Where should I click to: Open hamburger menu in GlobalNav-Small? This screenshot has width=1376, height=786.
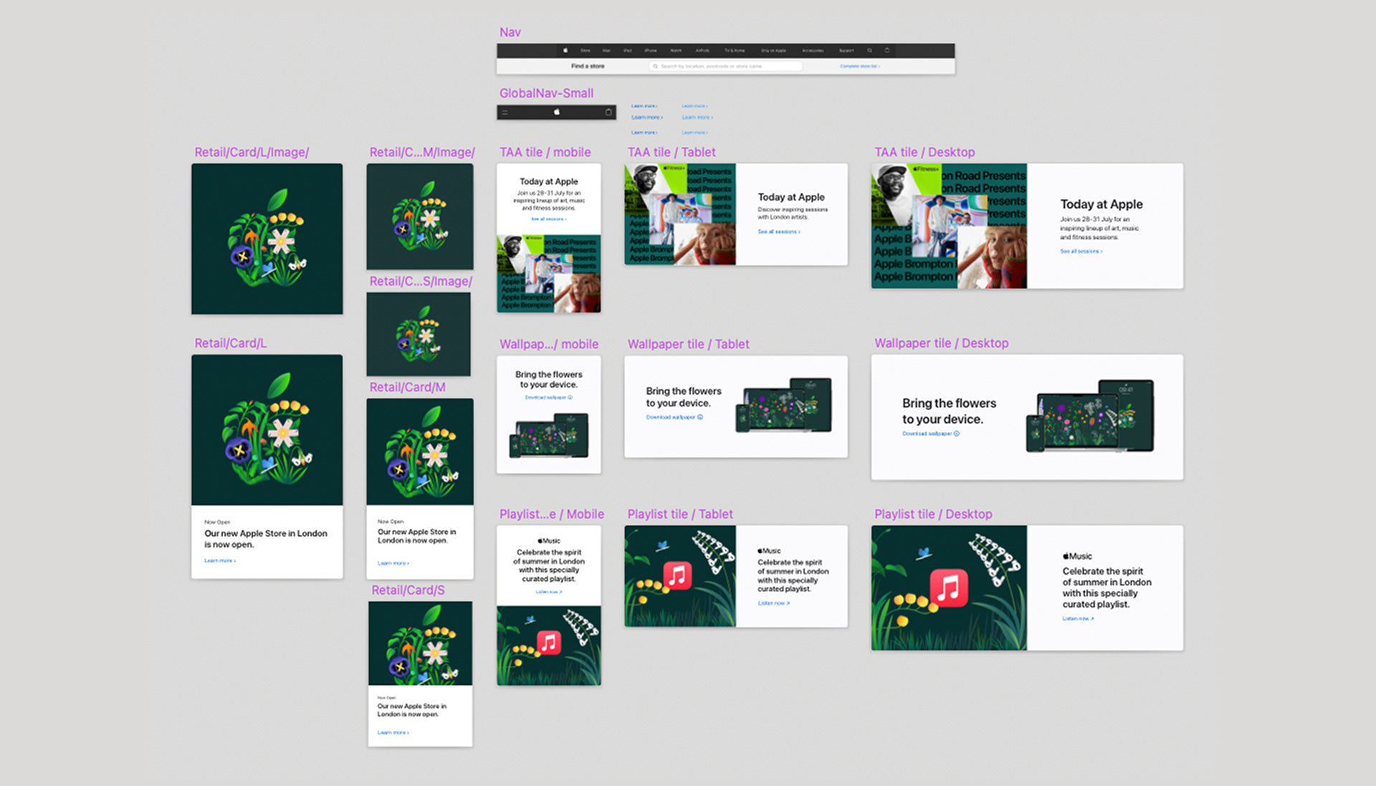tap(505, 112)
